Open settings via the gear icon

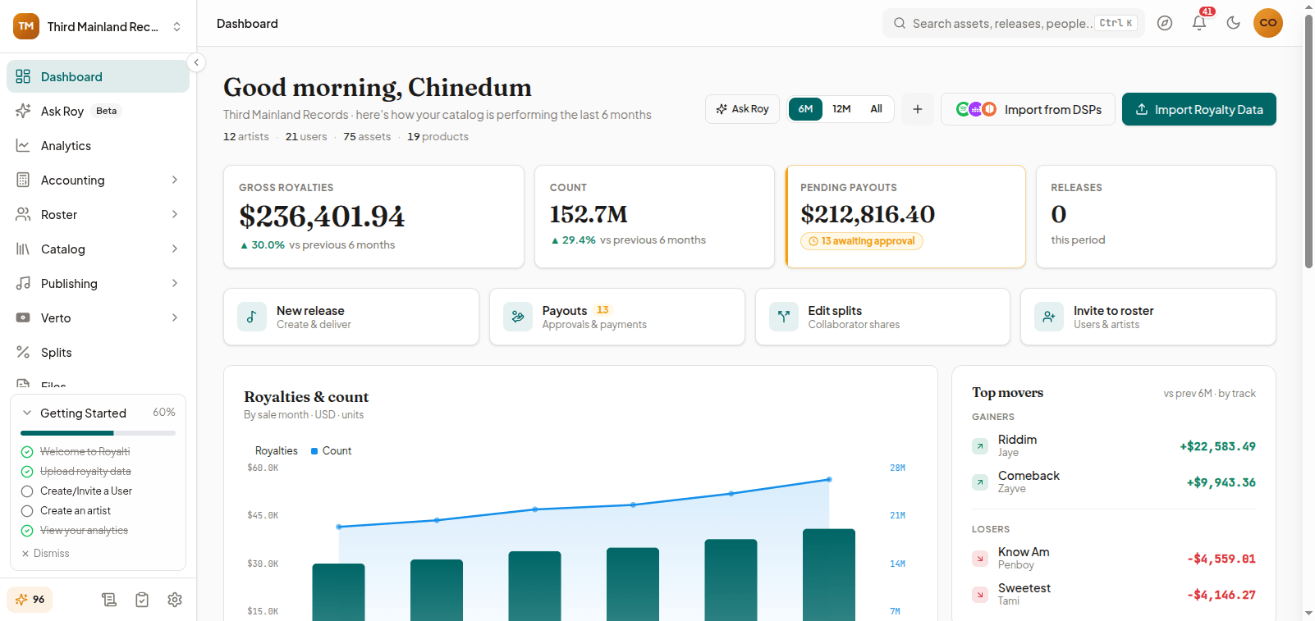pyautogui.click(x=175, y=600)
